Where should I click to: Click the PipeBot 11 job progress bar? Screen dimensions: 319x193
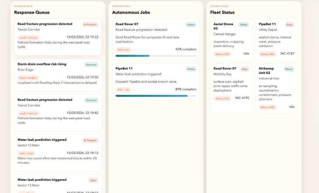click(156, 96)
